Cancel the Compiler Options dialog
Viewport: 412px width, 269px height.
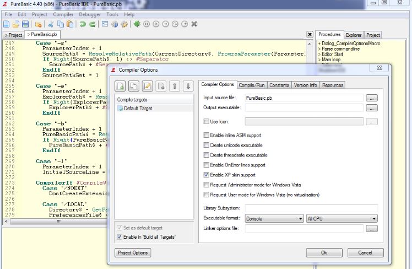pos(366,252)
